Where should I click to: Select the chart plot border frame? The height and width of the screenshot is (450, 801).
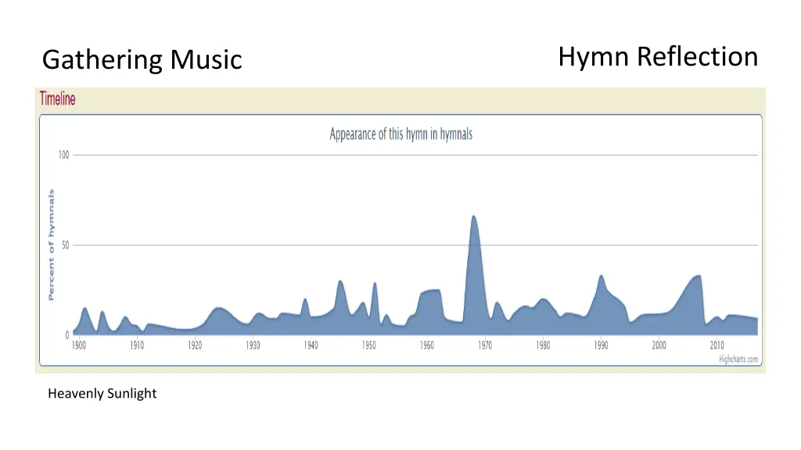click(x=400, y=116)
